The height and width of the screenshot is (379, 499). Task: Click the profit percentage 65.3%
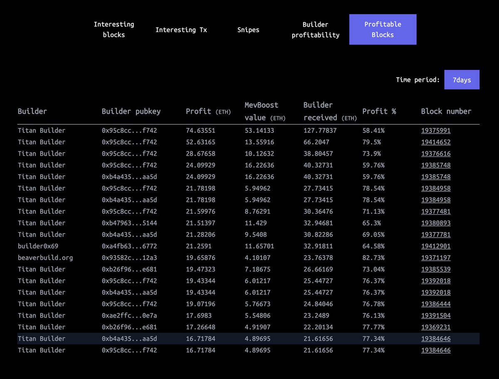pyautogui.click(x=372, y=223)
